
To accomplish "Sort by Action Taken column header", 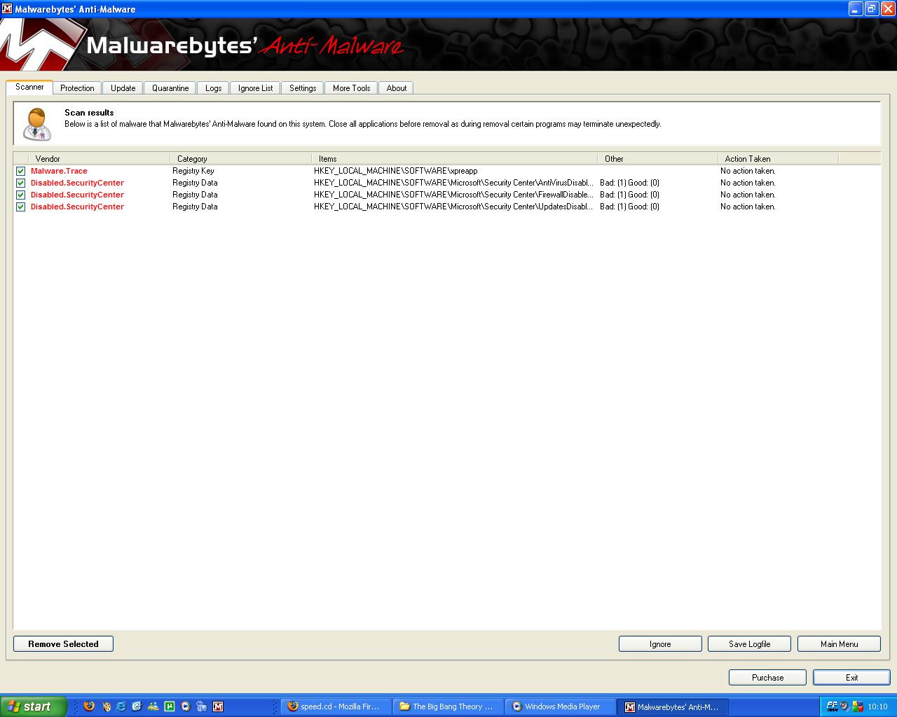I will 778,159.
